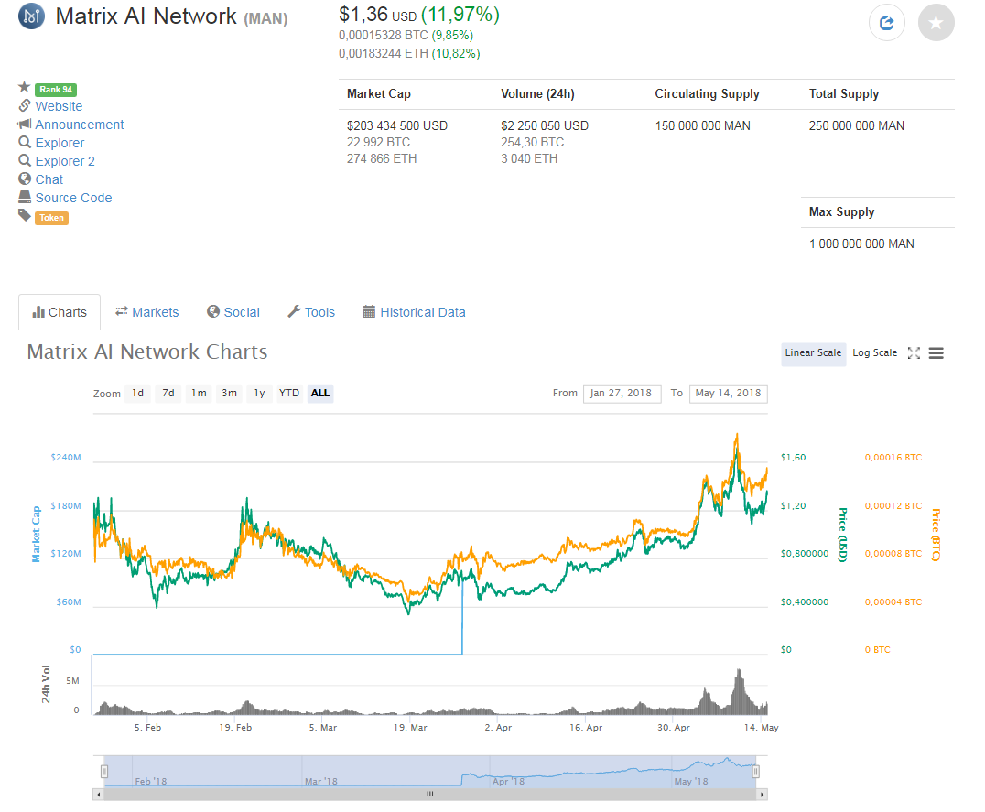Viewport: 985px width, 812px height.
Task: Set chart zoom to YTD
Action: pyautogui.click(x=289, y=393)
